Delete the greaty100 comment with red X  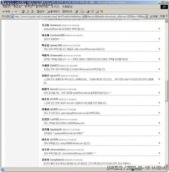point(159,49)
